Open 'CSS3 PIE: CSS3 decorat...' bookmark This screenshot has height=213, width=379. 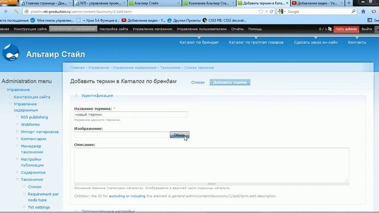(224, 21)
